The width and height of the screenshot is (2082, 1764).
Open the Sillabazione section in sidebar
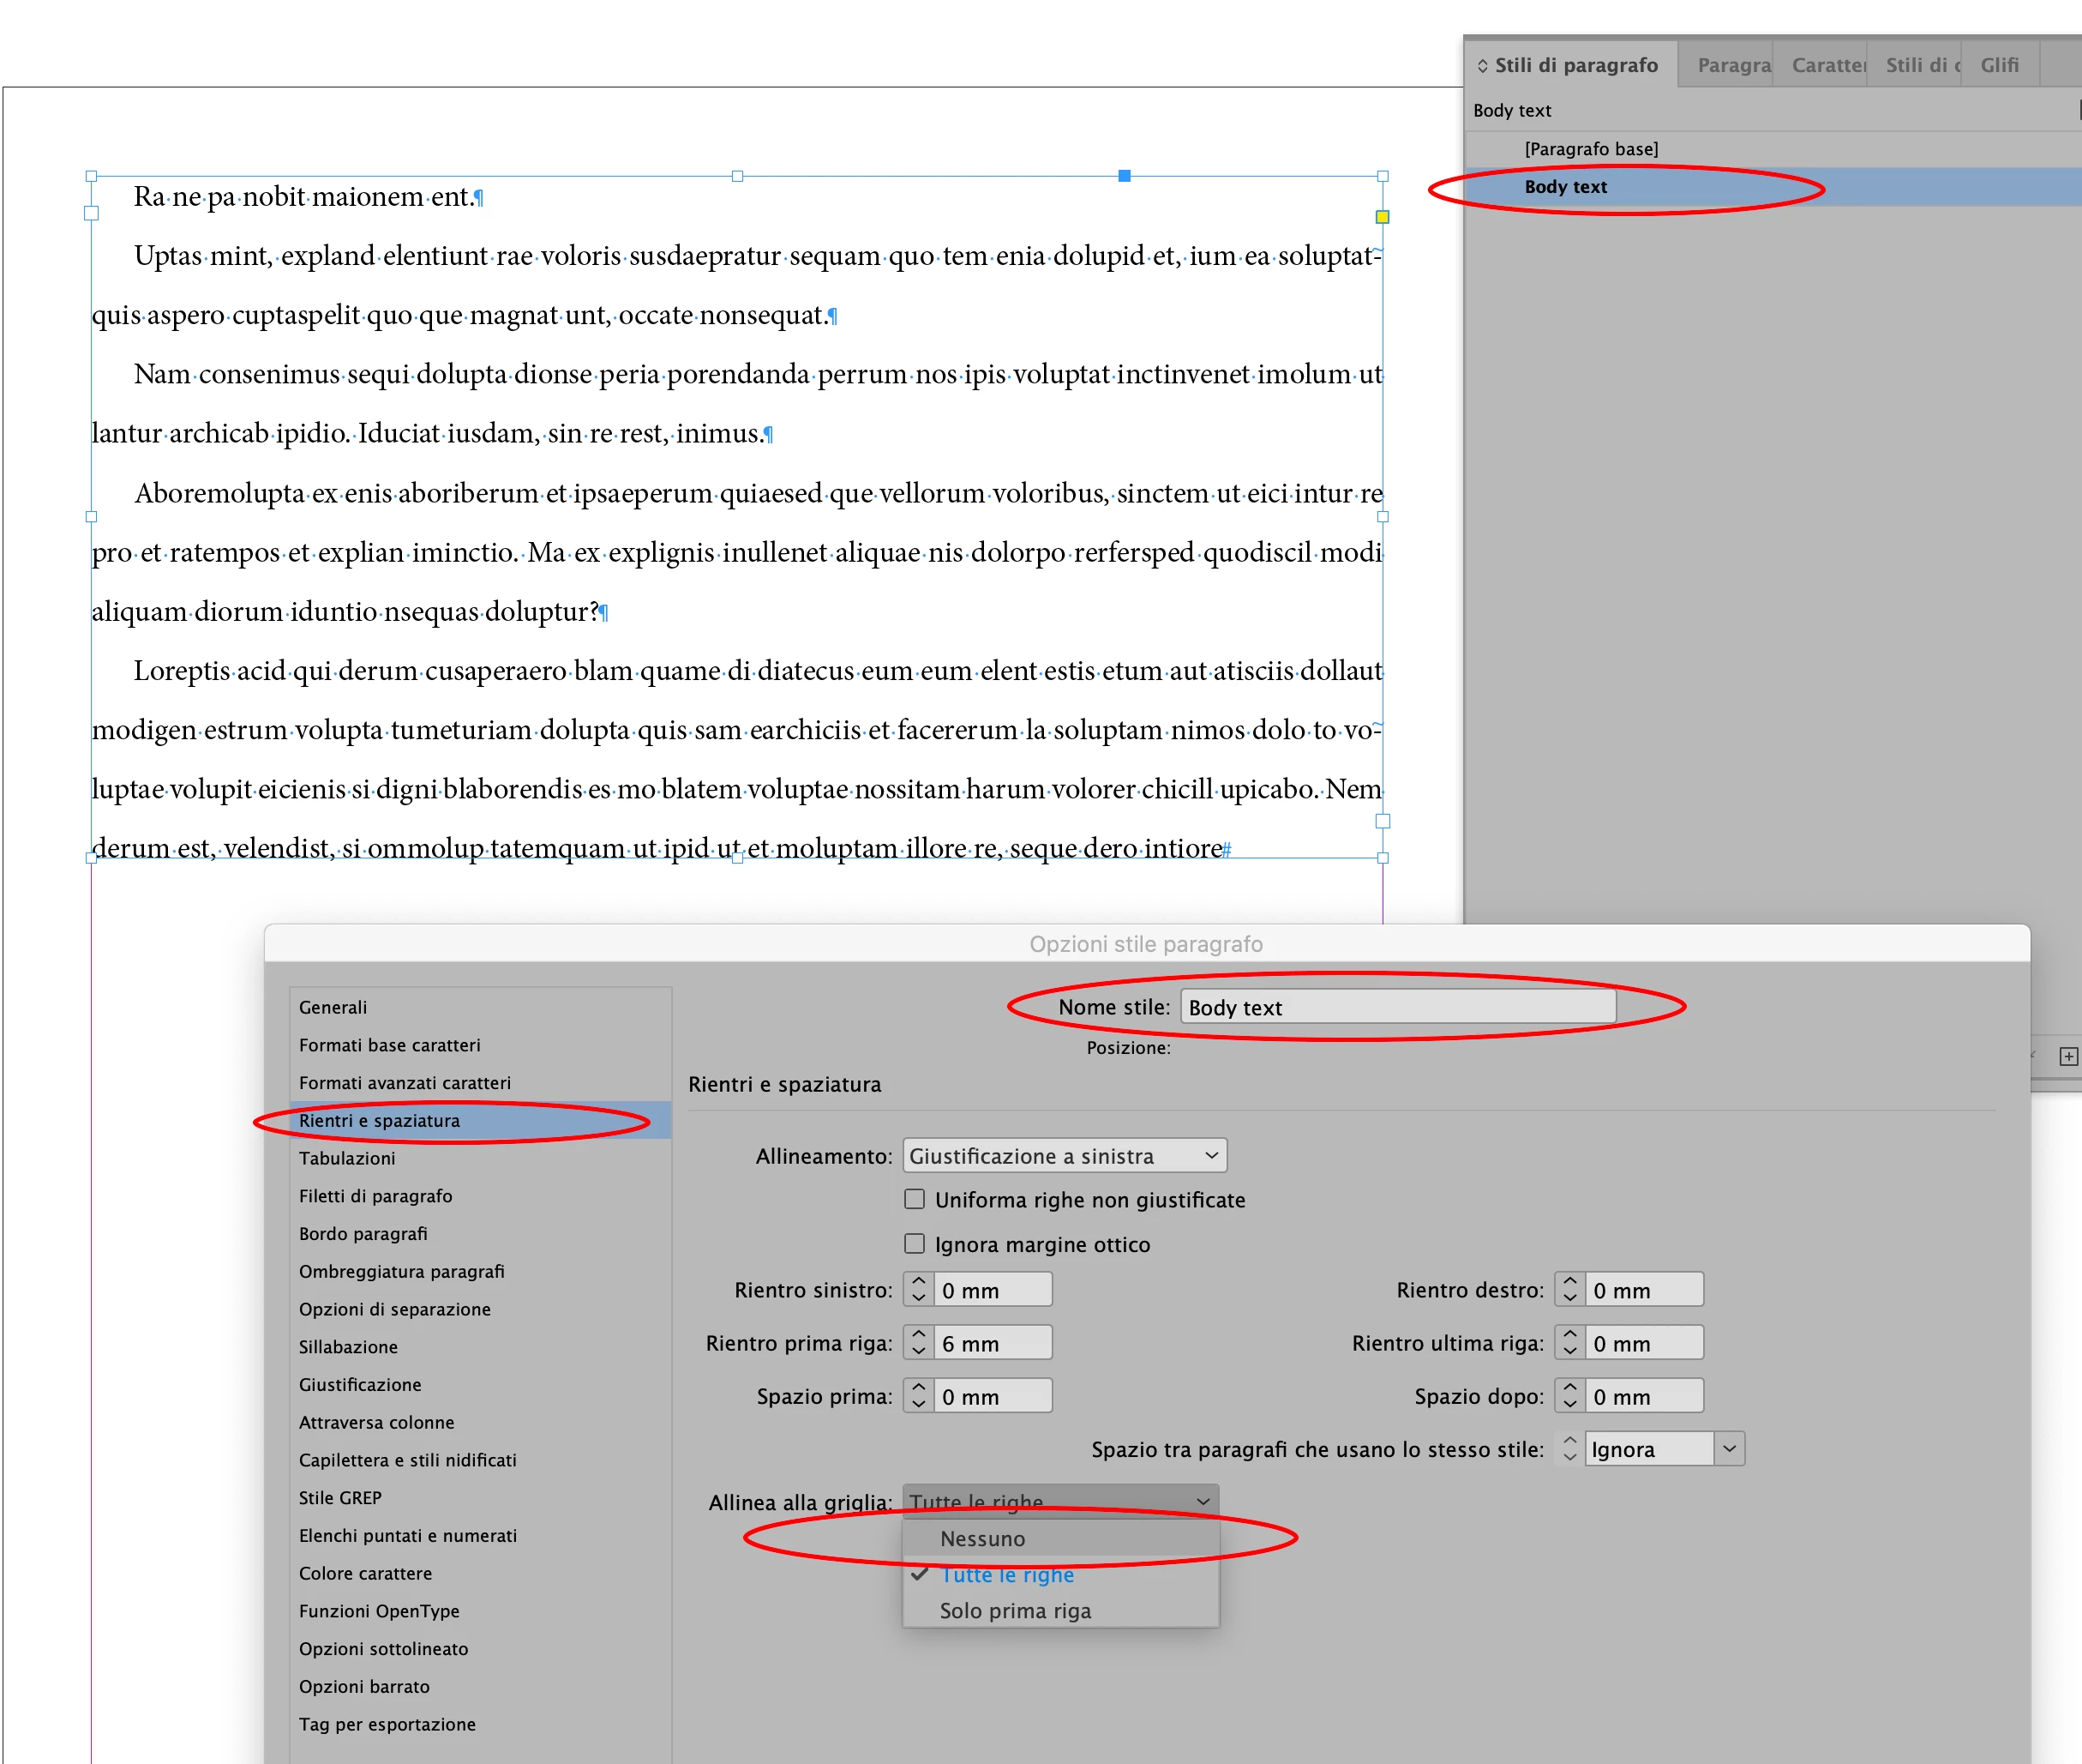coord(348,1347)
